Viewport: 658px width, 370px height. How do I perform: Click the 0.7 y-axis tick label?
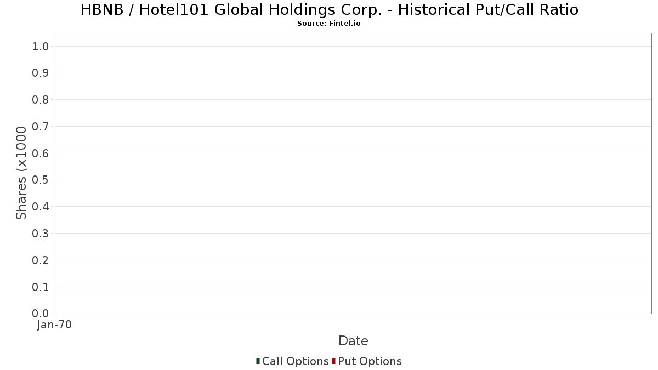41,127
